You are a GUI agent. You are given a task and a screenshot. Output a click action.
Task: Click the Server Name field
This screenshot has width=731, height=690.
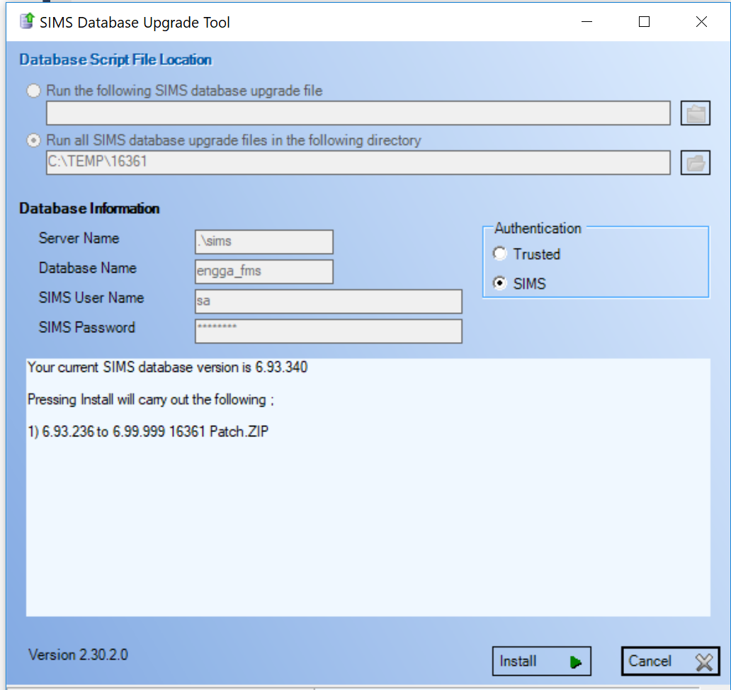pyautogui.click(x=264, y=242)
